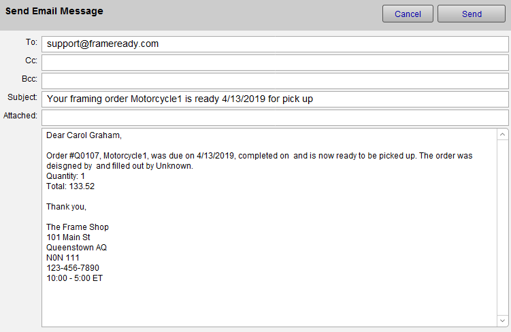Place cursor on "Dear Carol Graham" line
The width and height of the screenshot is (511, 332).
coord(84,135)
